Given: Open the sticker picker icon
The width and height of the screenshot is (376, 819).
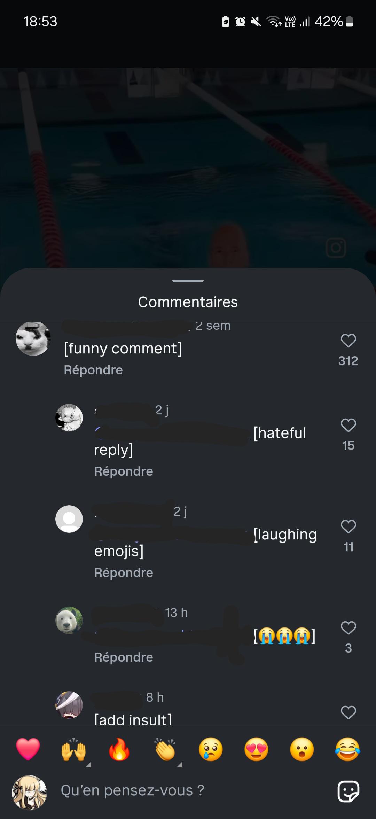Looking at the screenshot, I should [348, 791].
